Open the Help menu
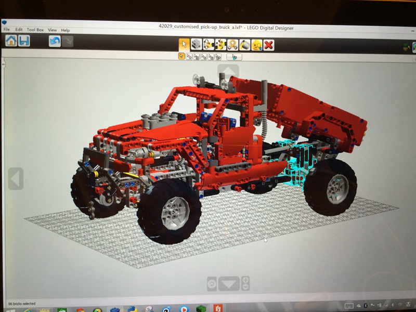The image size is (416, 312). (66, 30)
